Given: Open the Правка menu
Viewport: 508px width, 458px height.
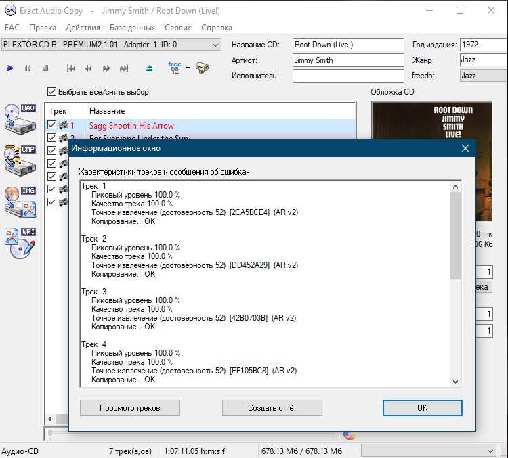Looking at the screenshot, I should (43, 28).
